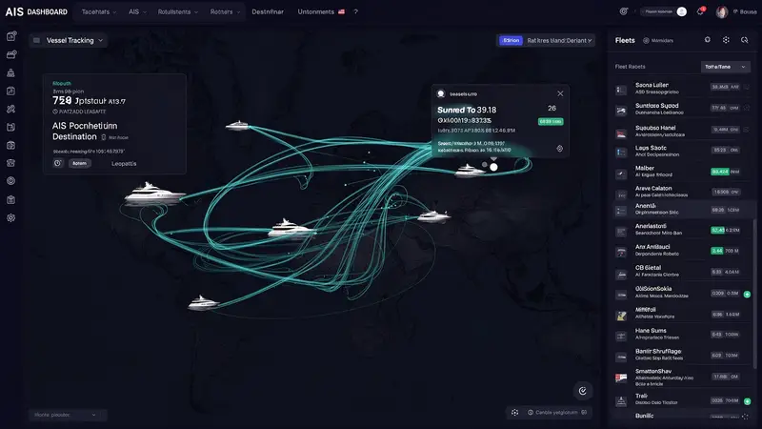762x429 pixels.
Task: Select the yacht in the center of map
Action: pos(291,228)
